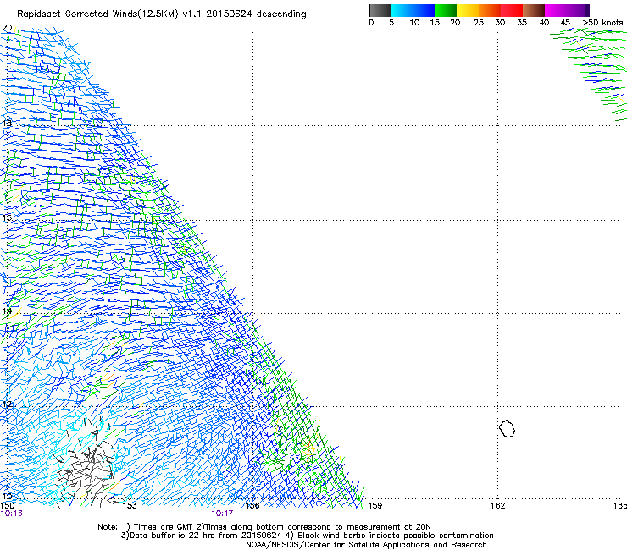Image resolution: width=627 pixels, height=550 pixels.
Task: Click the orange wind barb near longitude 157
Action: coord(309,450)
